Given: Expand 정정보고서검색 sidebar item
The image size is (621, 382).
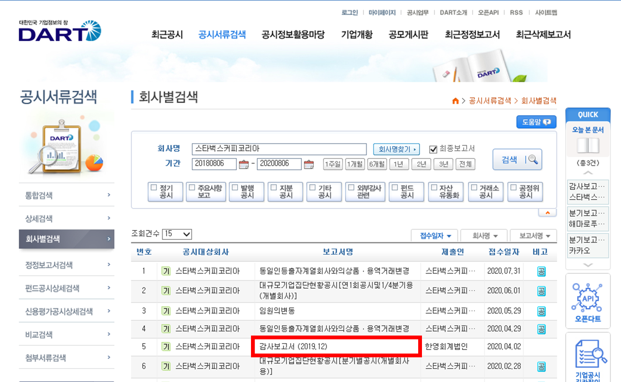Looking at the screenshot, I should 67,264.
